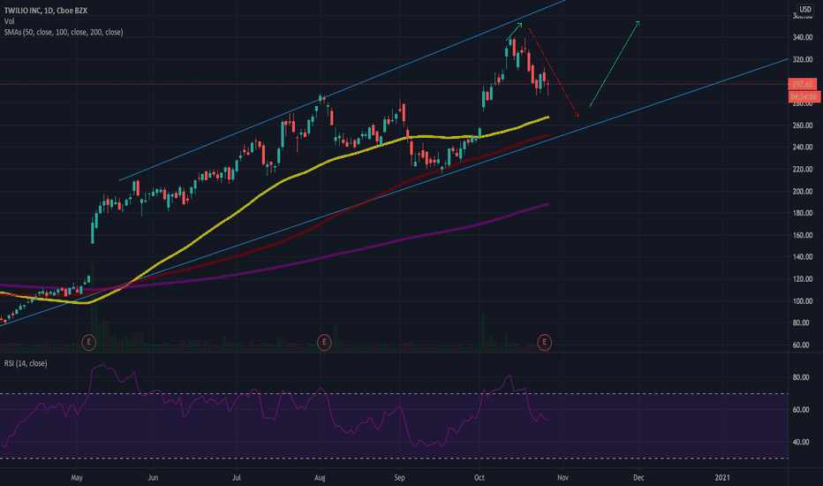Open the August earnings E marker

324,343
